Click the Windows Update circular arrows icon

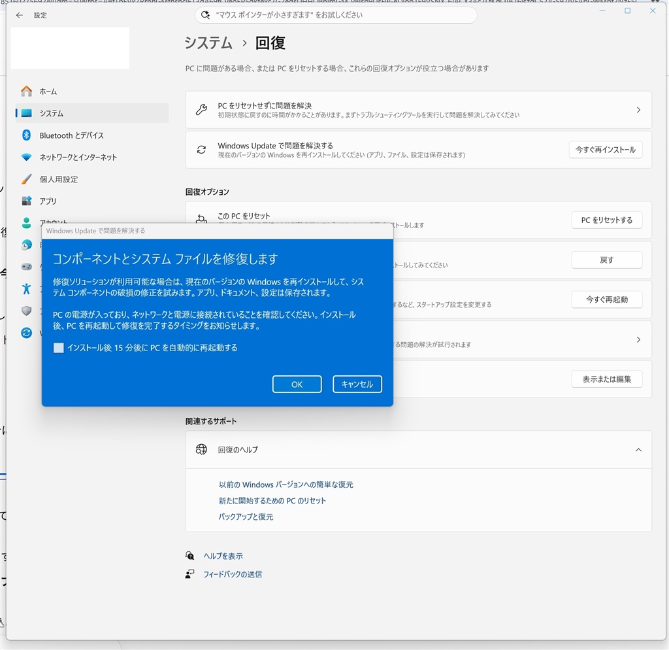[x=26, y=333]
